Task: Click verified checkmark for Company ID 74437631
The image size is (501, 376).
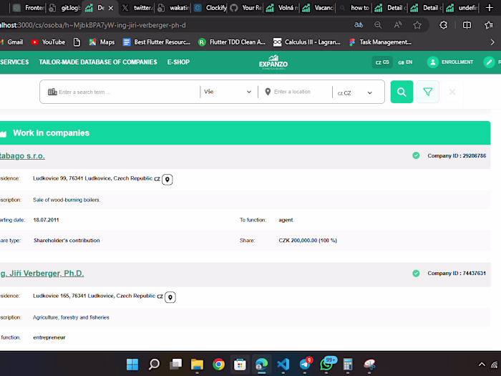Action: (416, 274)
